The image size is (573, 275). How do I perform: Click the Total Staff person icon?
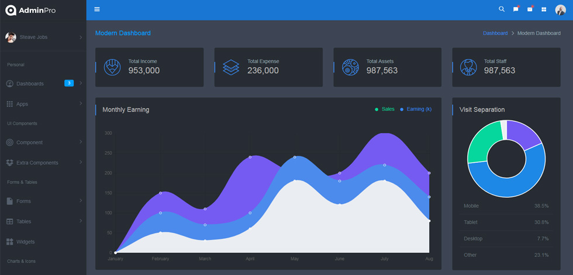click(x=468, y=68)
